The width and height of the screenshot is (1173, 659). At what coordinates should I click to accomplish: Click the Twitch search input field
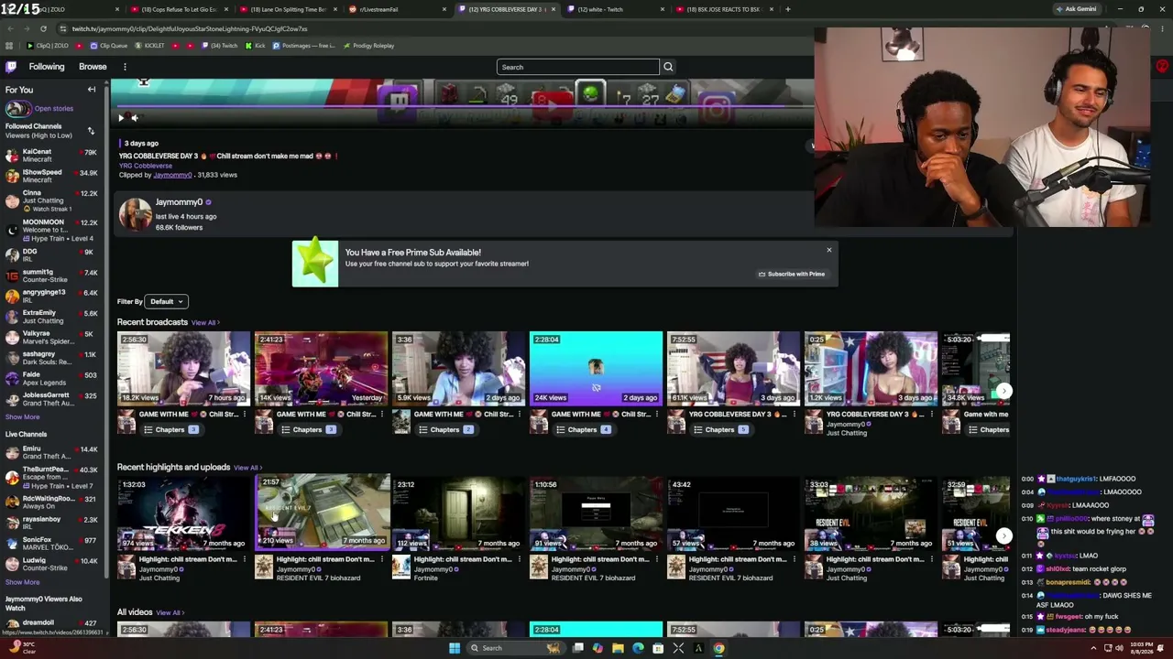[578, 67]
